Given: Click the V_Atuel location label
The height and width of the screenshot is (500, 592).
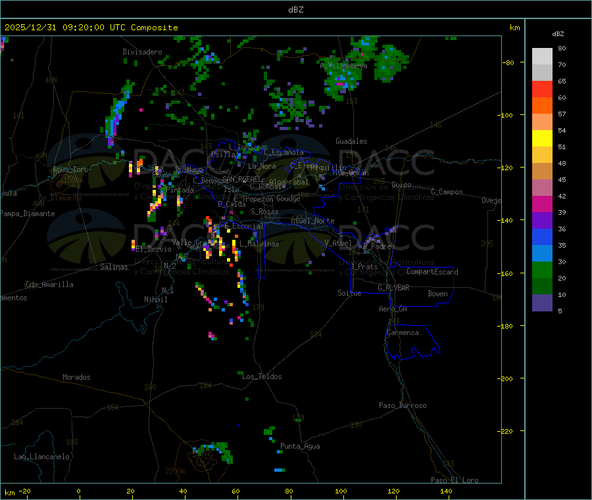Looking at the screenshot, I should pos(338,243).
